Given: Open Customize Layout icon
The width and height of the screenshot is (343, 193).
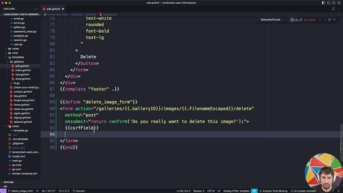Looking at the screenshot, I should tap(339, 3).
